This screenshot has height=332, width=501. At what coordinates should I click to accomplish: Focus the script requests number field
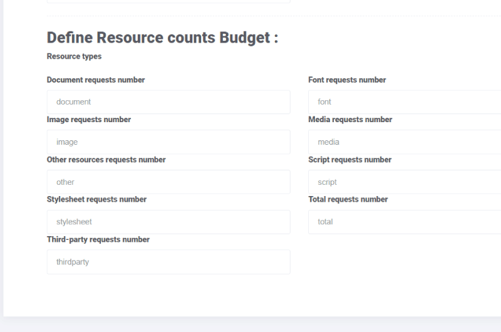405,182
